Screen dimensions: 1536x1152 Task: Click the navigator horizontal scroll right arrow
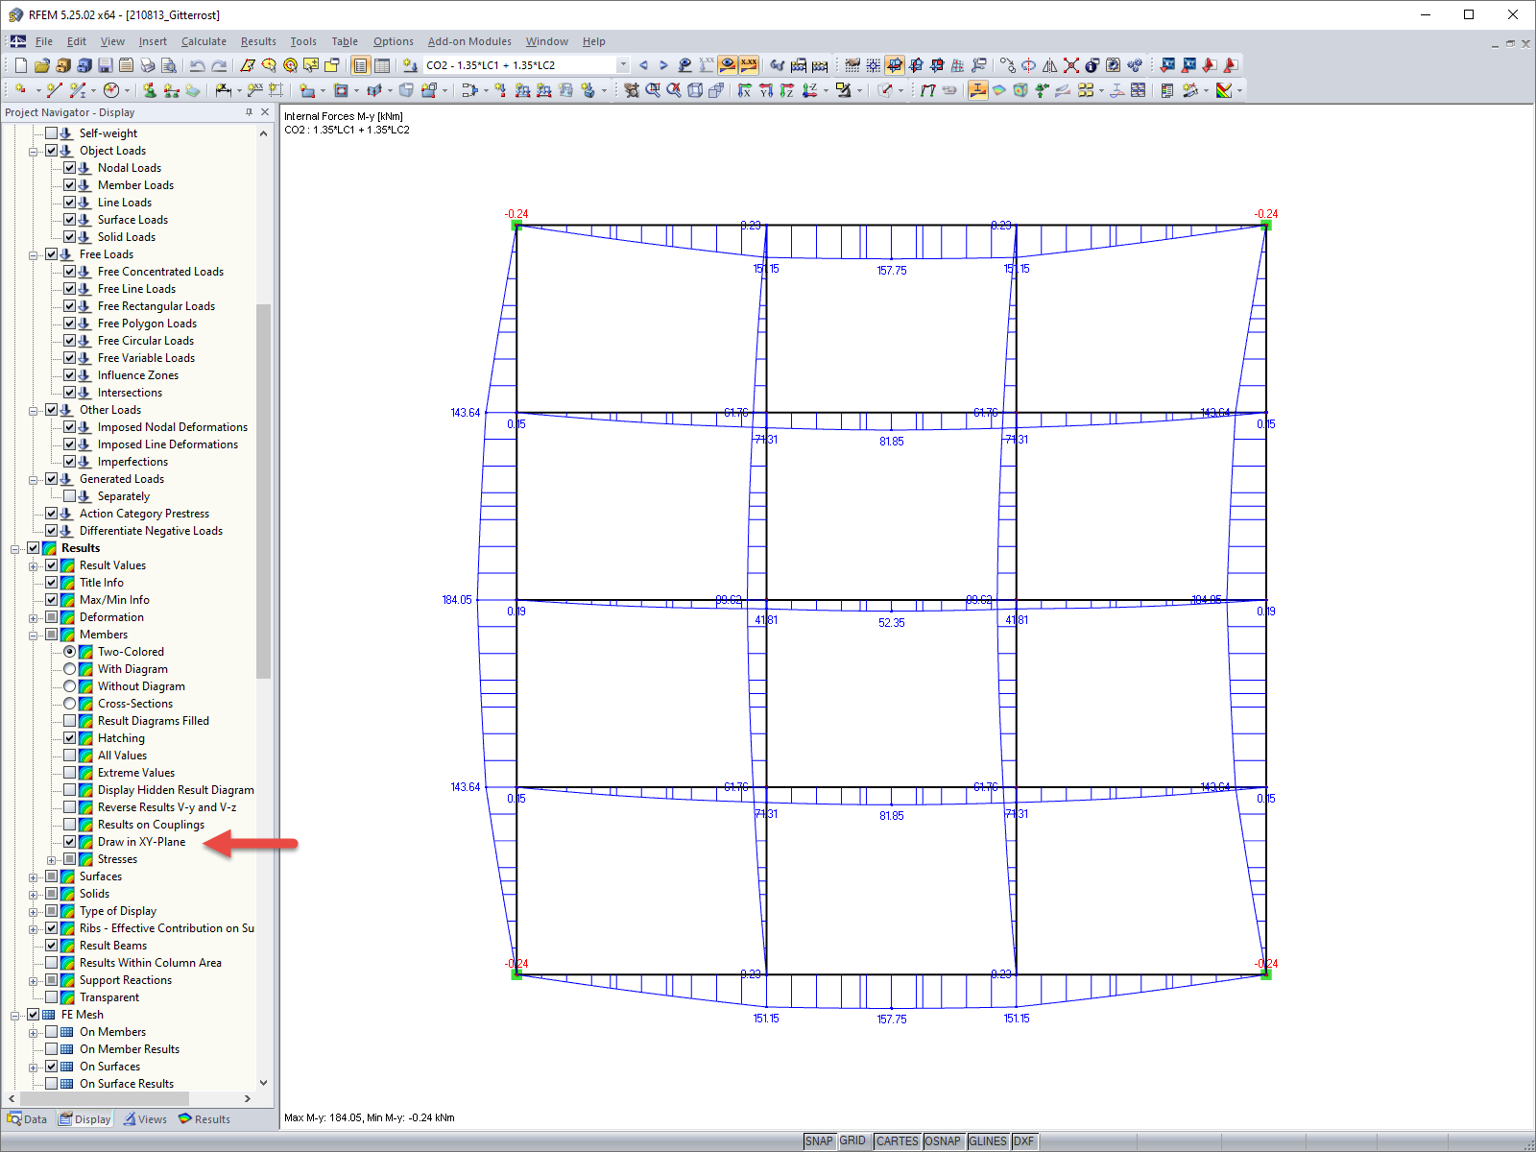click(x=248, y=1098)
